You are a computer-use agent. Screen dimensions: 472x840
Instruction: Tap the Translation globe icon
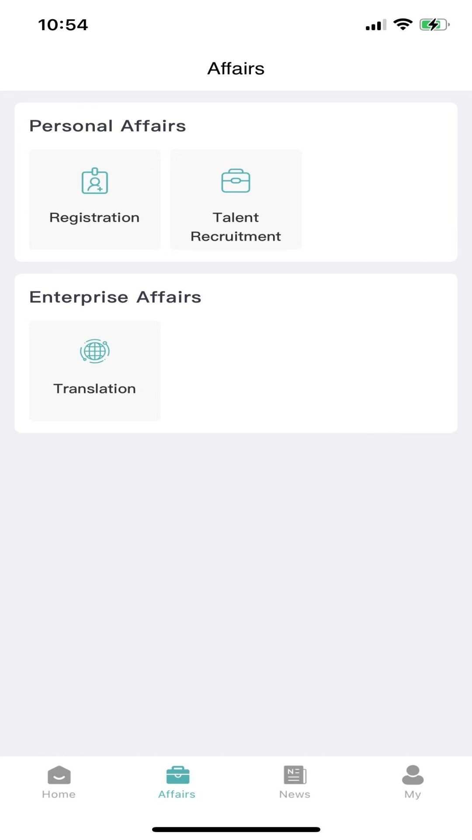pyautogui.click(x=95, y=351)
